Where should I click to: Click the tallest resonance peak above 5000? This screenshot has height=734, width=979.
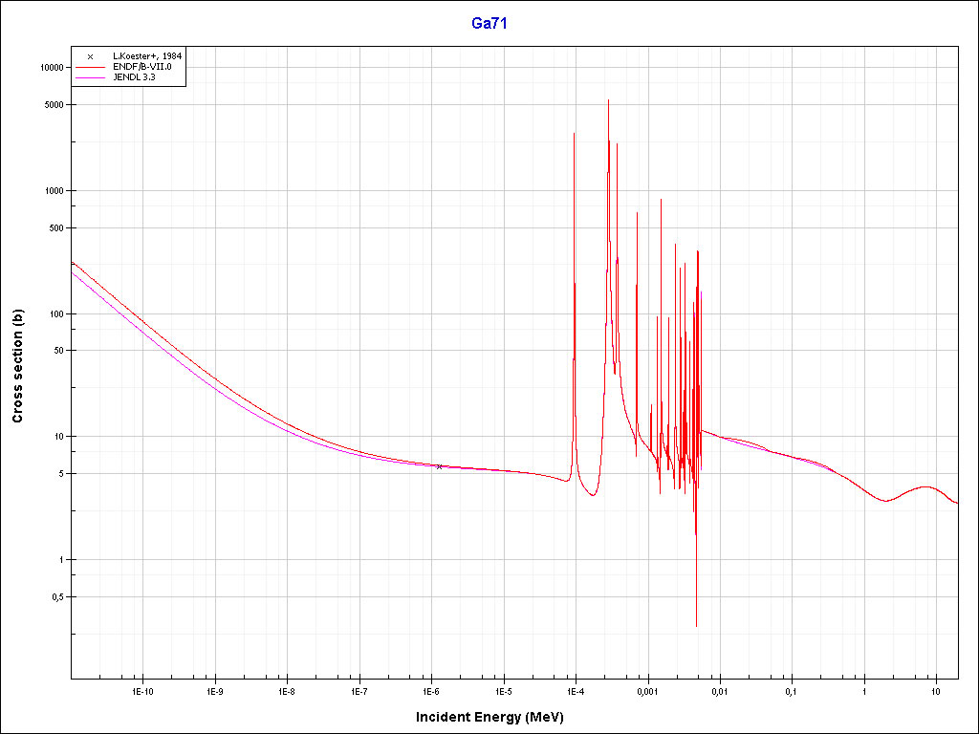coord(608,101)
